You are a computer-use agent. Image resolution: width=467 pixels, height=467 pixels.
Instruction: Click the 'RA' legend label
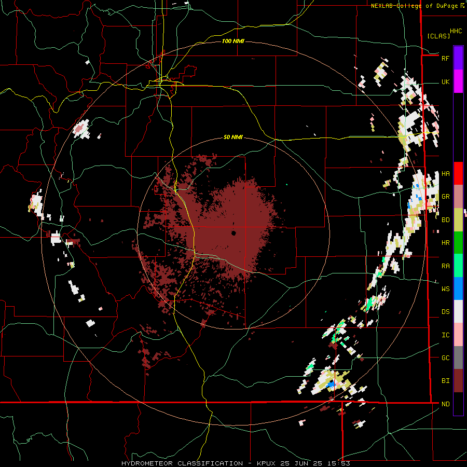coord(445,266)
